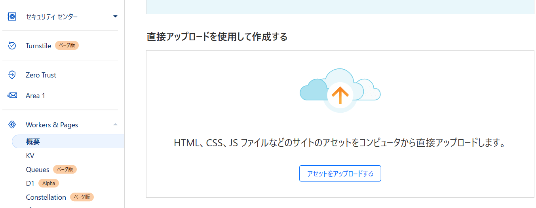Select Constellation in the sidebar

pos(46,197)
